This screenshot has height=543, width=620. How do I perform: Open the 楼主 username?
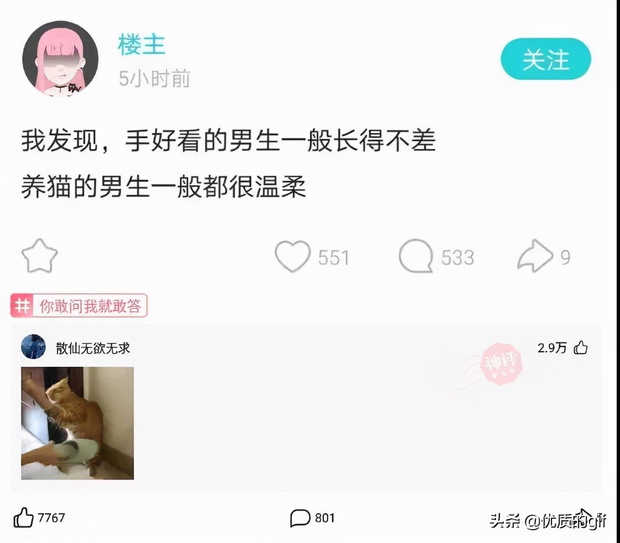tap(142, 44)
